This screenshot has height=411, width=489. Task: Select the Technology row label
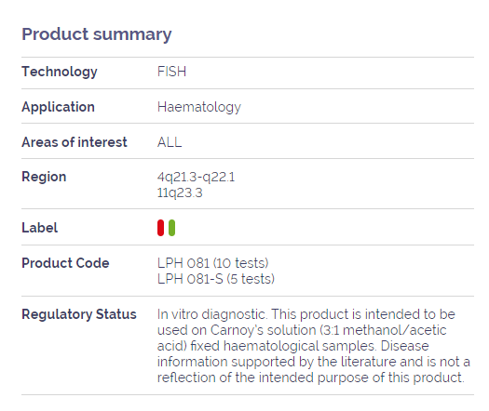[60, 72]
